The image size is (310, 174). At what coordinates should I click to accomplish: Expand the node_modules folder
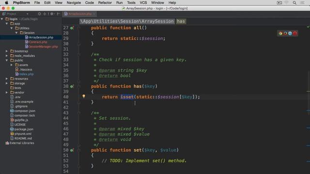click(x=7, y=56)
